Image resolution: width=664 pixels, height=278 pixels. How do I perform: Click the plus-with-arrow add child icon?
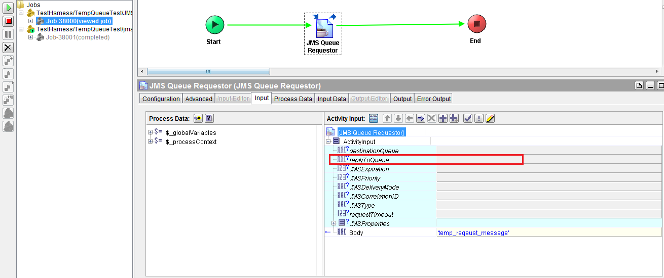[x=454, y=118]
